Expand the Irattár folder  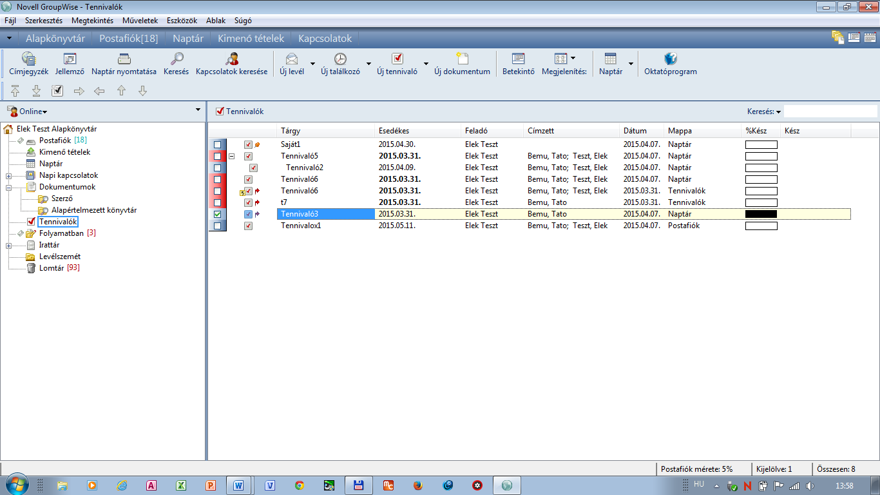8,245
